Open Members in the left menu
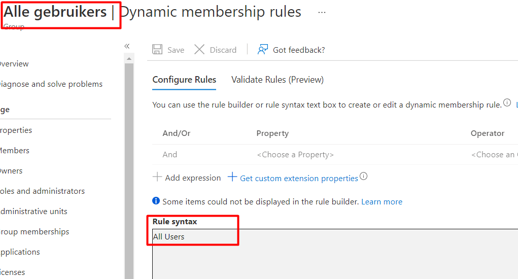Viewport: 518px width, 279px height. 14,151
